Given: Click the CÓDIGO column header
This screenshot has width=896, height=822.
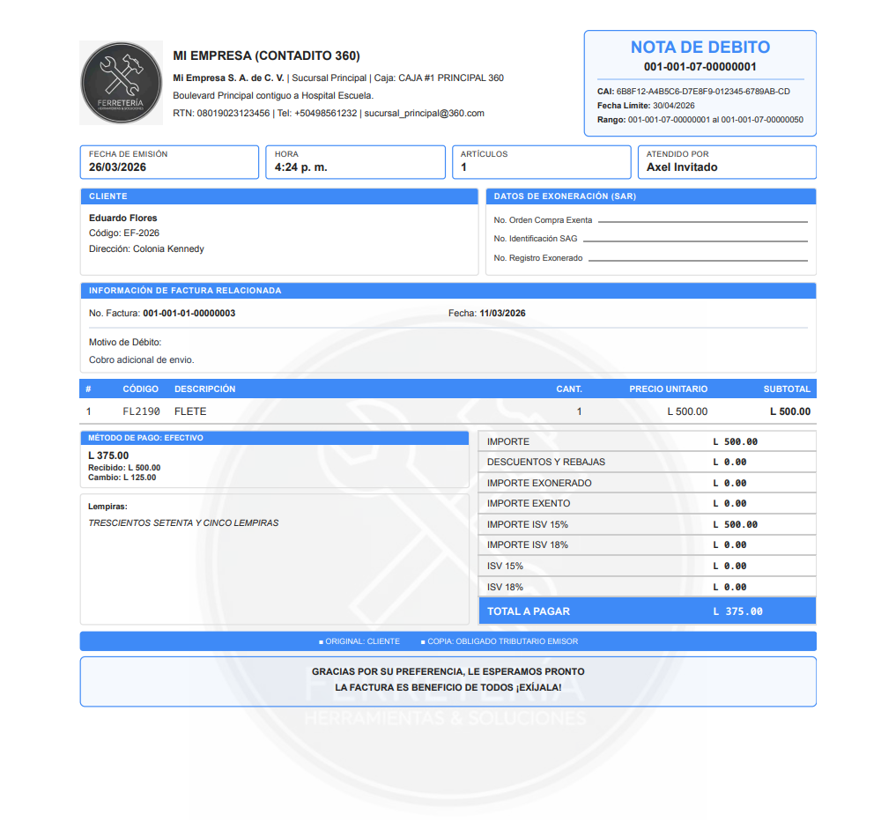Looking at the screenshot, I should pyautogui.click(x=141, y=389).
